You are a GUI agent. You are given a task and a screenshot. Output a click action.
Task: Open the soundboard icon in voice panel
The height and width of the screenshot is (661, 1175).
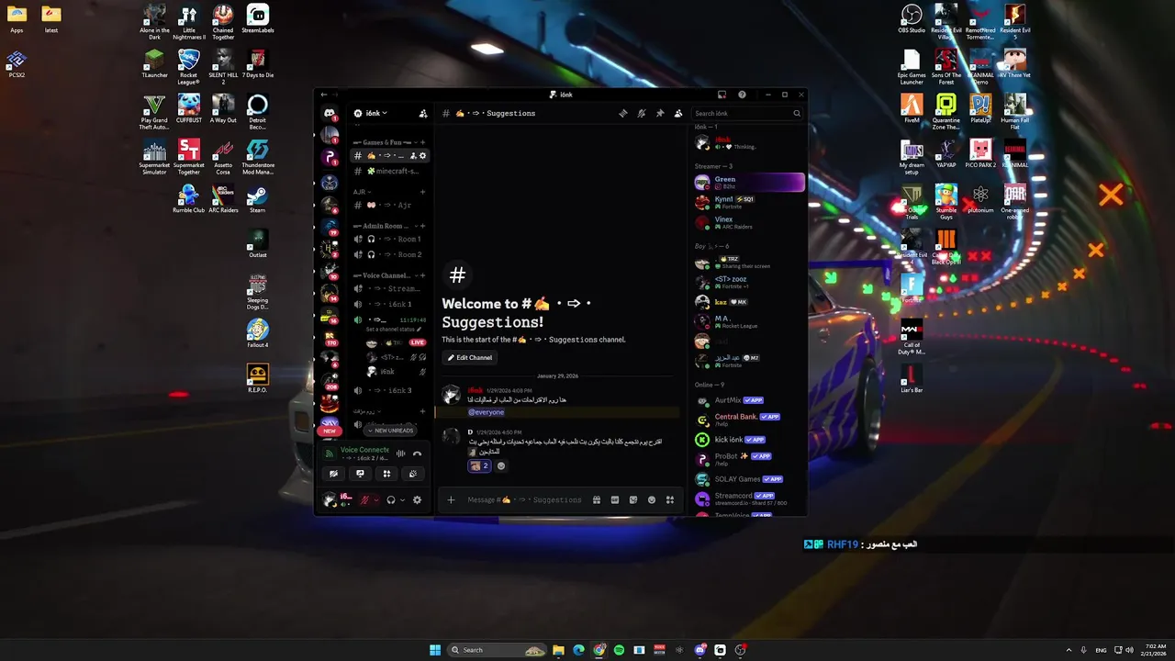point(413,474)
